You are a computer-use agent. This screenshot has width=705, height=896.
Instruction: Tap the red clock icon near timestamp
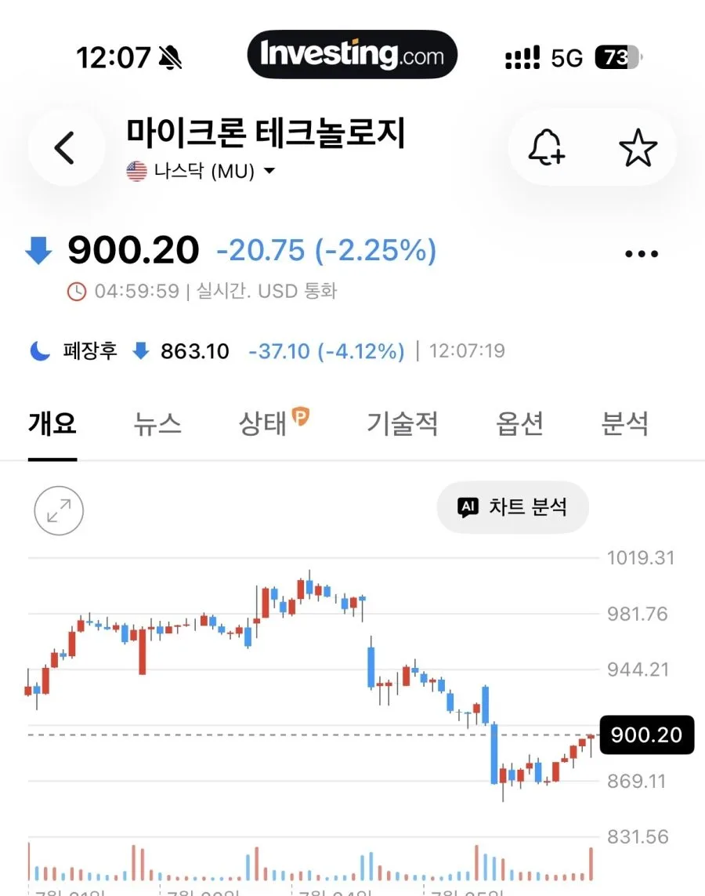coord(77,292)
